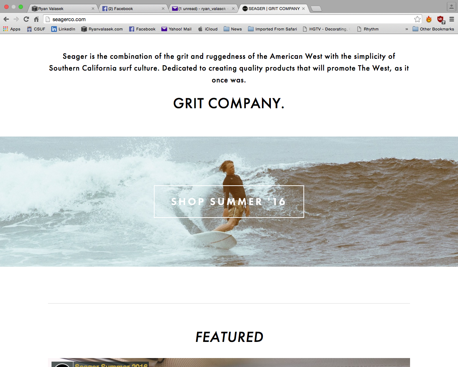
Task: Open the uBlock shield extension icon
Action: [440, 19]
